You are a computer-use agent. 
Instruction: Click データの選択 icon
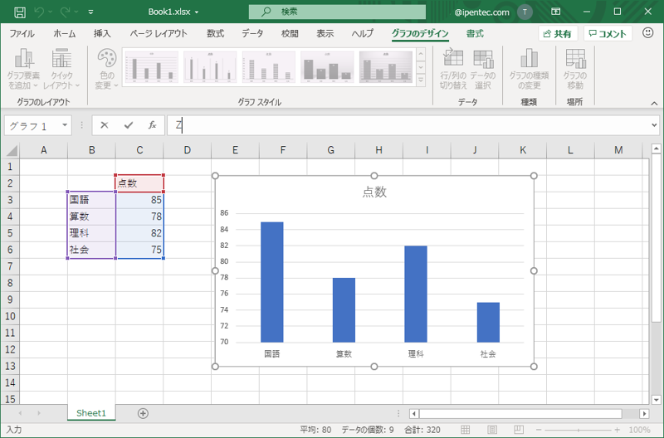click(483, 69)
